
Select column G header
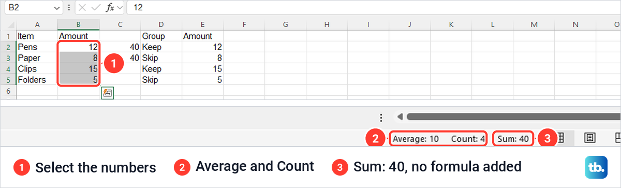click(x=286, y=25)
